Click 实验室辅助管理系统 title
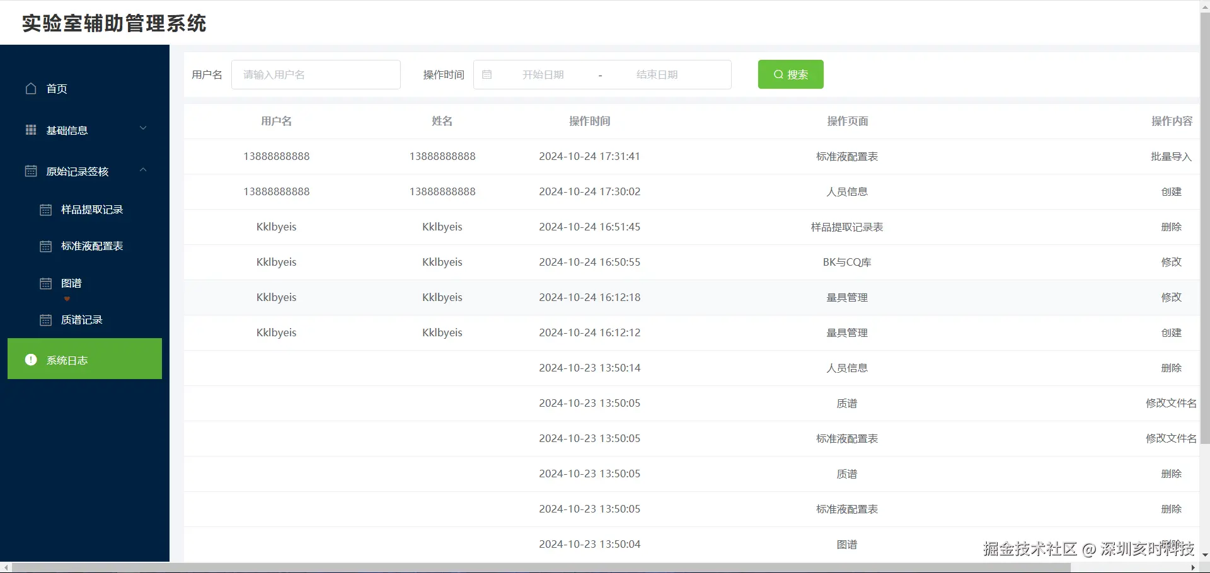This screenshot has height=573, width=1210. pos(114,23)
